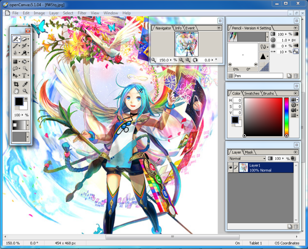
Task: Select the Magnifier tool in the toolbox
Action: (x=25, y=91)
